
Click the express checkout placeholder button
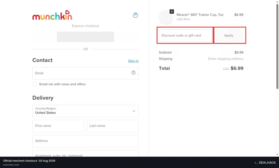(85, 37)
